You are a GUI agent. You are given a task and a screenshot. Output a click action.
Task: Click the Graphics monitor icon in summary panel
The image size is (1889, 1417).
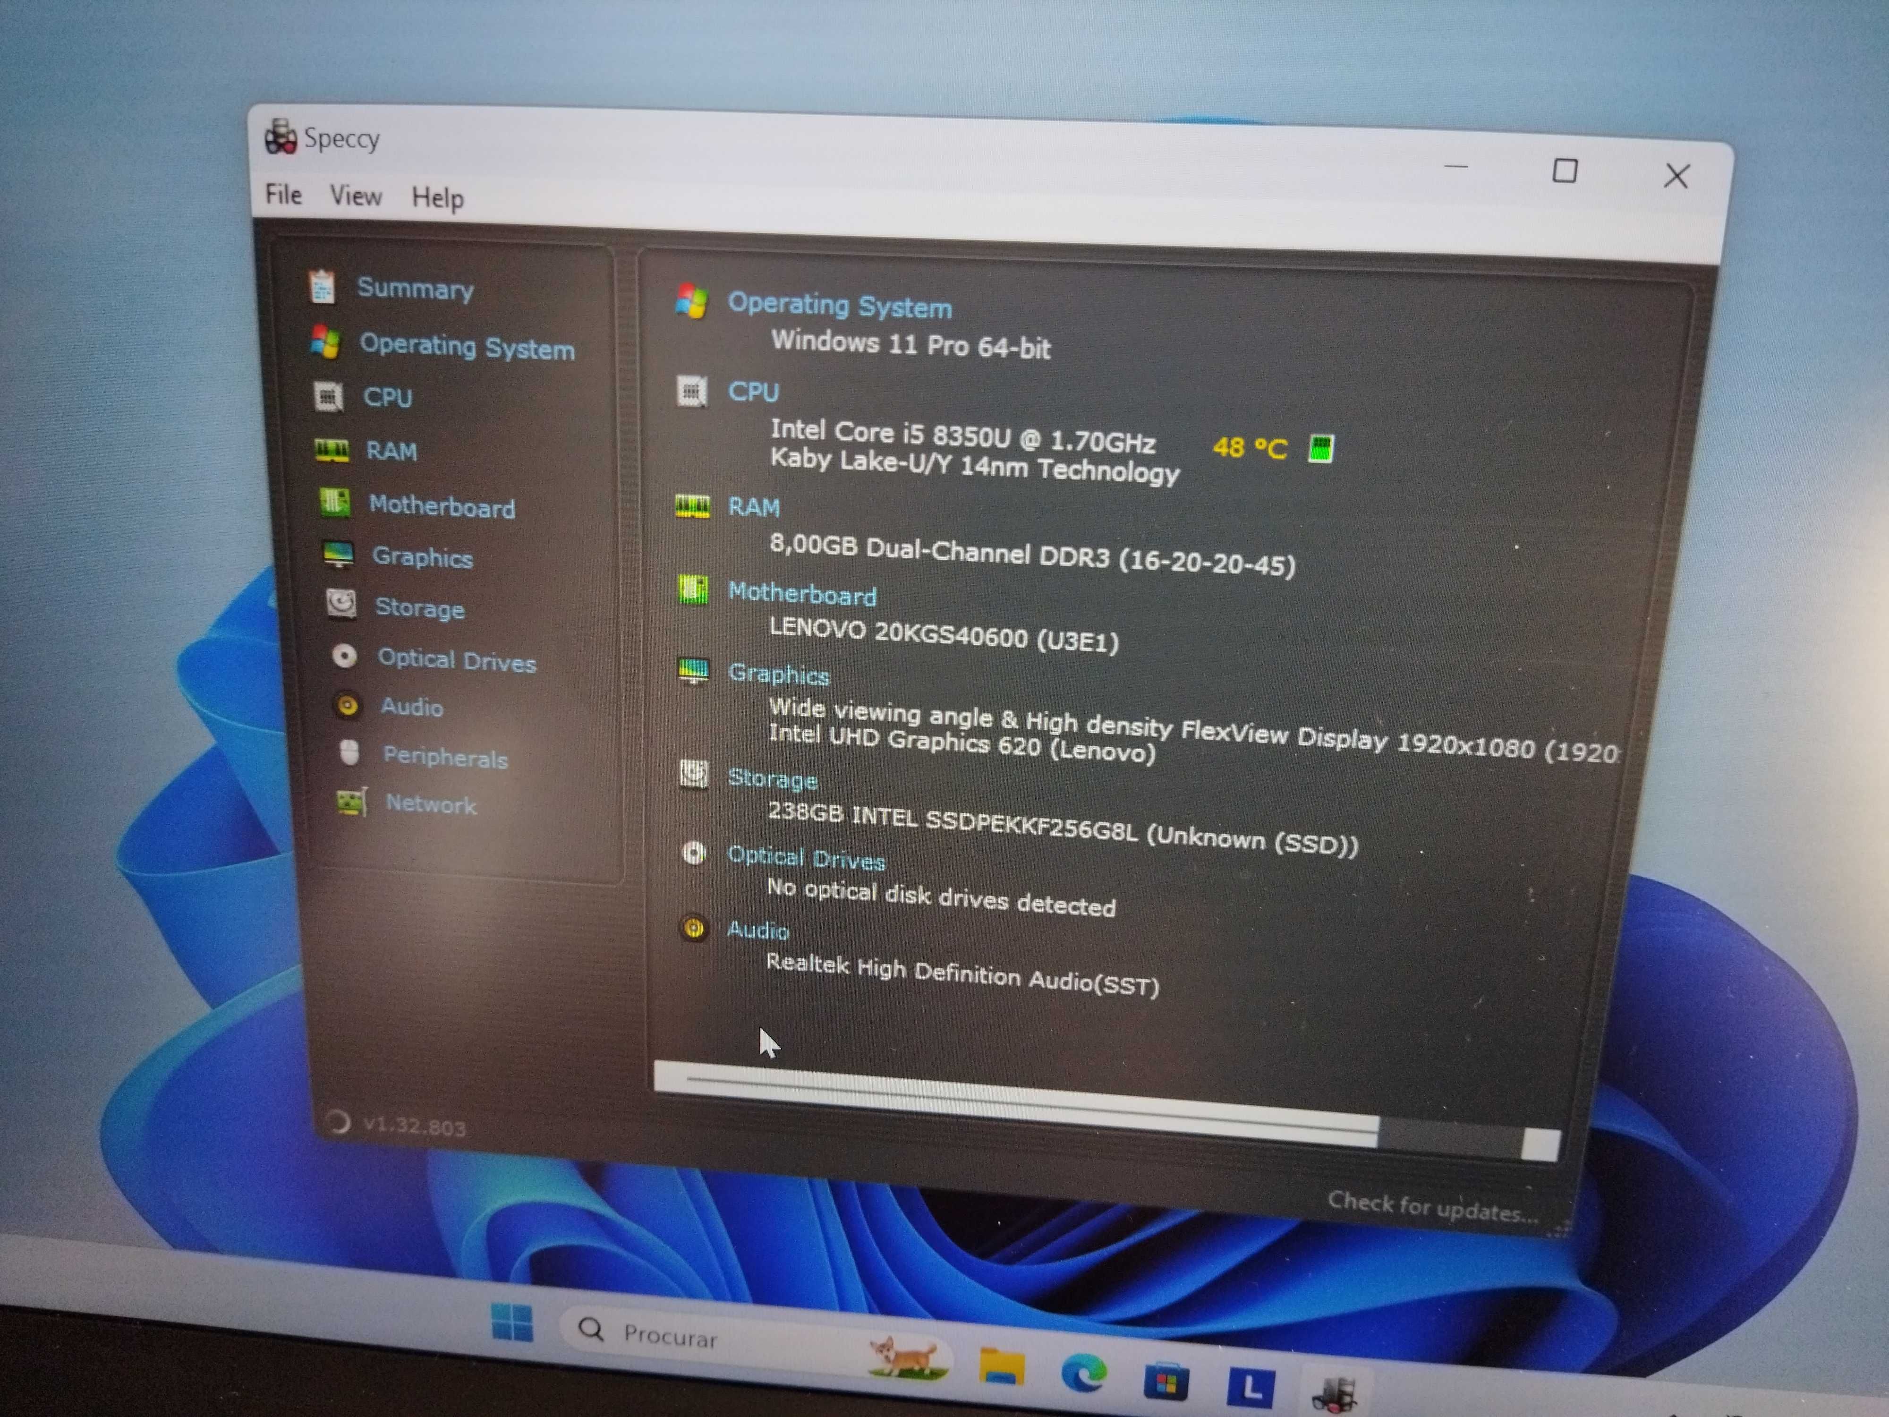(x=693, y=671)
